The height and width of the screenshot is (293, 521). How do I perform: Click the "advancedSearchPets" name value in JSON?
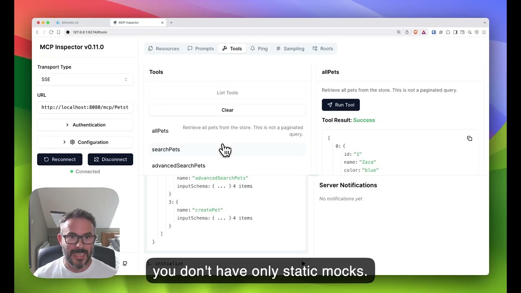pos(220,178)
